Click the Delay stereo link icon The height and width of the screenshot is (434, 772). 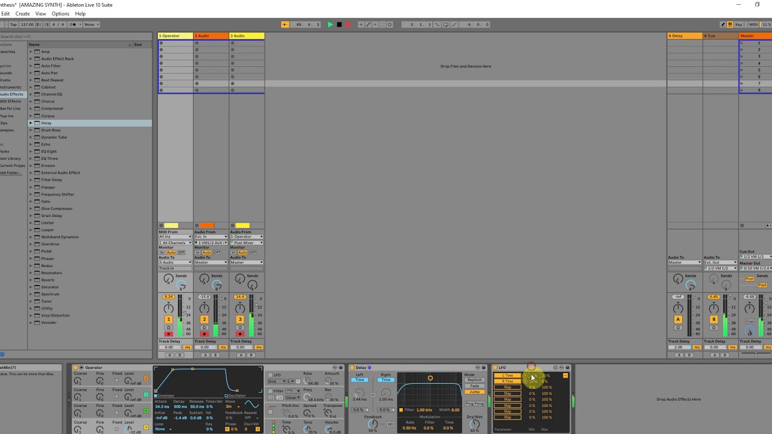pos(373,395)
